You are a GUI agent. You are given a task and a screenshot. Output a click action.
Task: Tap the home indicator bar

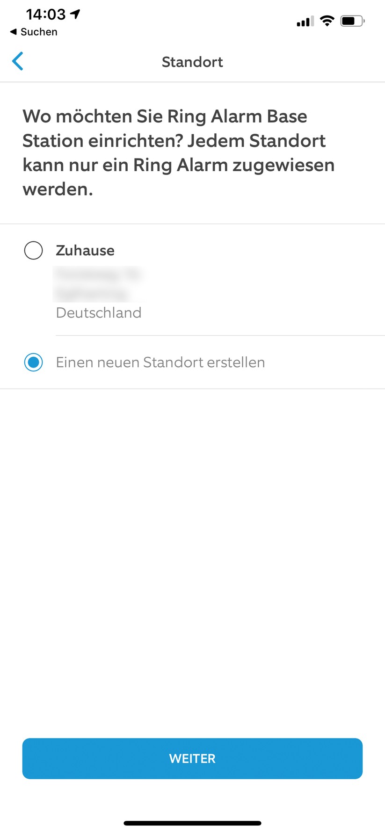coord(192,823)
